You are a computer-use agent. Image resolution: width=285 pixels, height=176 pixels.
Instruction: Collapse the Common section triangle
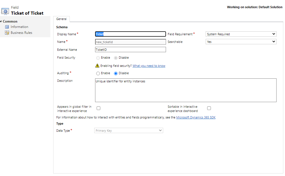coord(1,21)
